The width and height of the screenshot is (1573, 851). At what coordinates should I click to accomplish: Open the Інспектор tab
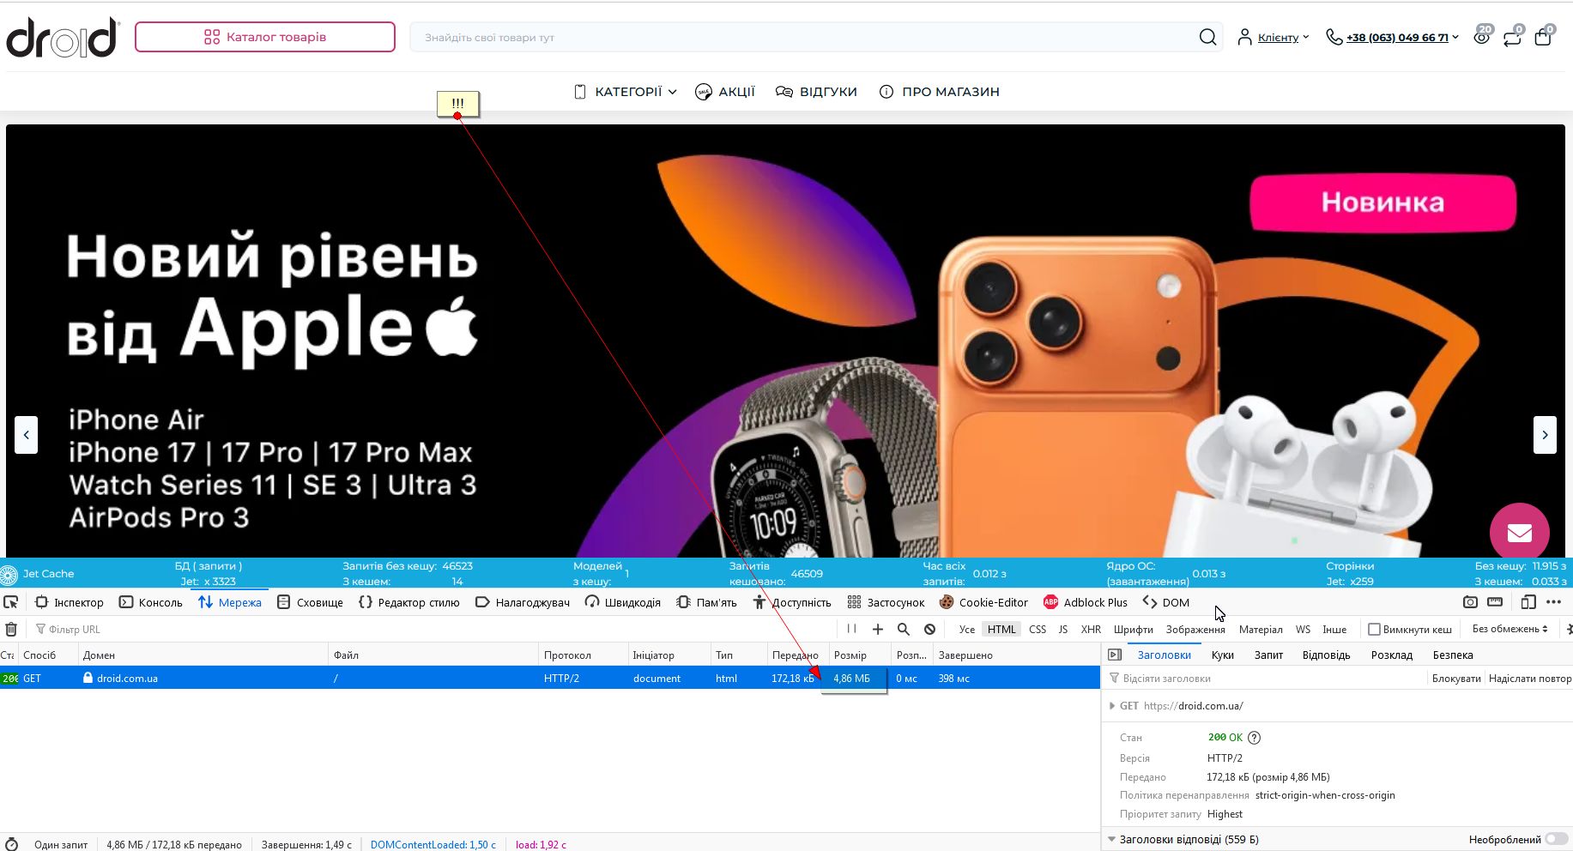click(x=69, y=602)
